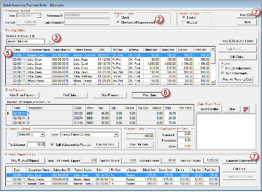Click Edit Claim in Pending Claims section

237,57
